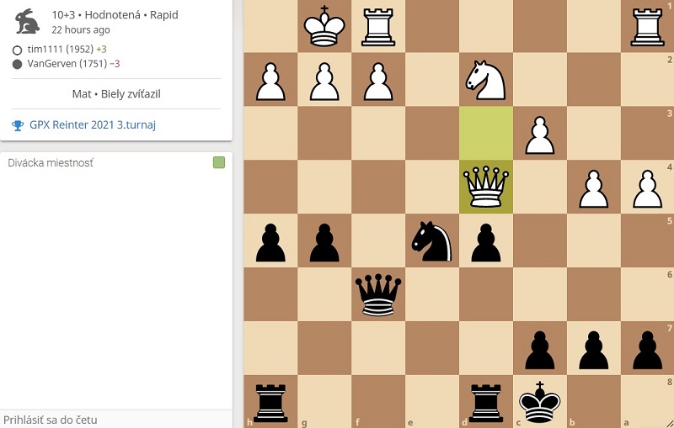The image size is (674, 428).
Task: Select the white king on g1
Action: 324,26
